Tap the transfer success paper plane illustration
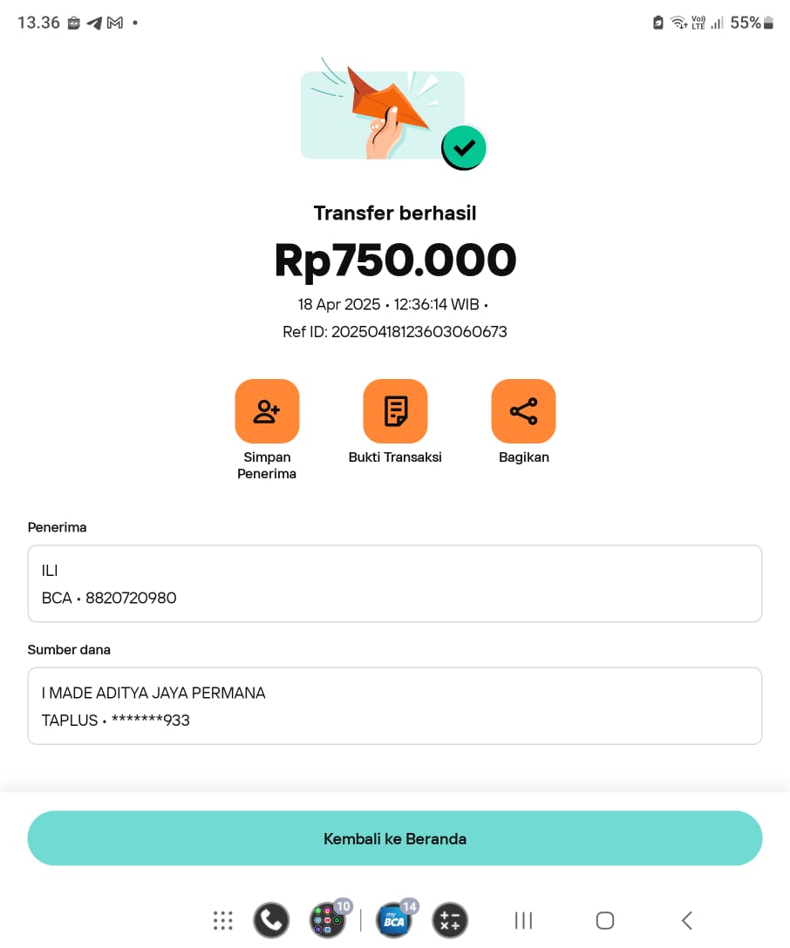 (388, 113)
